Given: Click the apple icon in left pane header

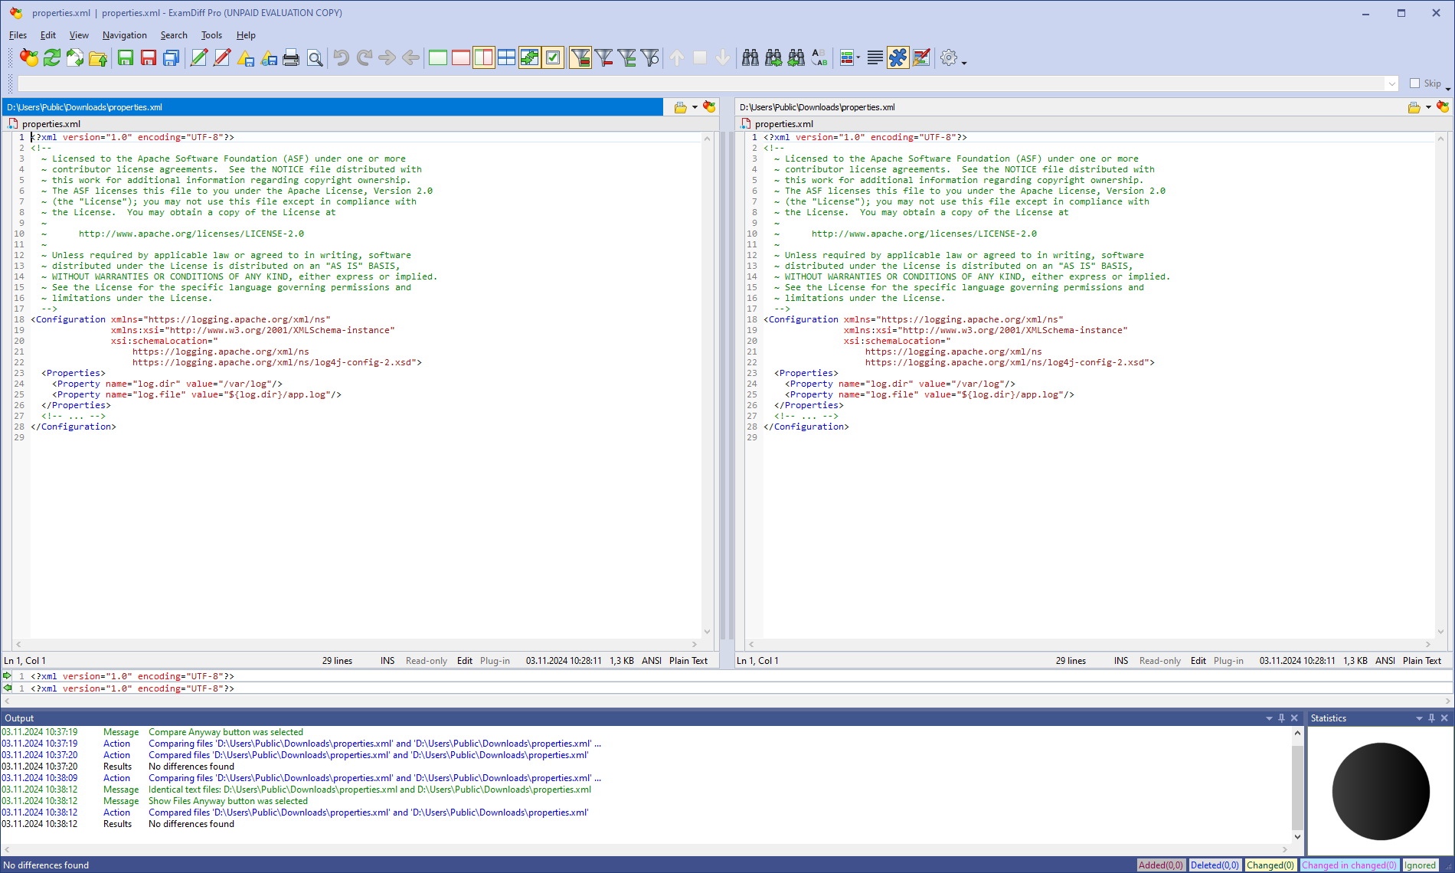Looking at the screenshot, I should (x=709, y=107).
